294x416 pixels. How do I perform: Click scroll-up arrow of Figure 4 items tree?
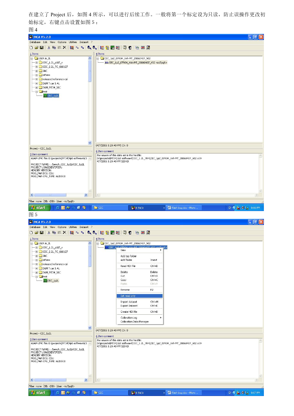(x=90, y=58)
